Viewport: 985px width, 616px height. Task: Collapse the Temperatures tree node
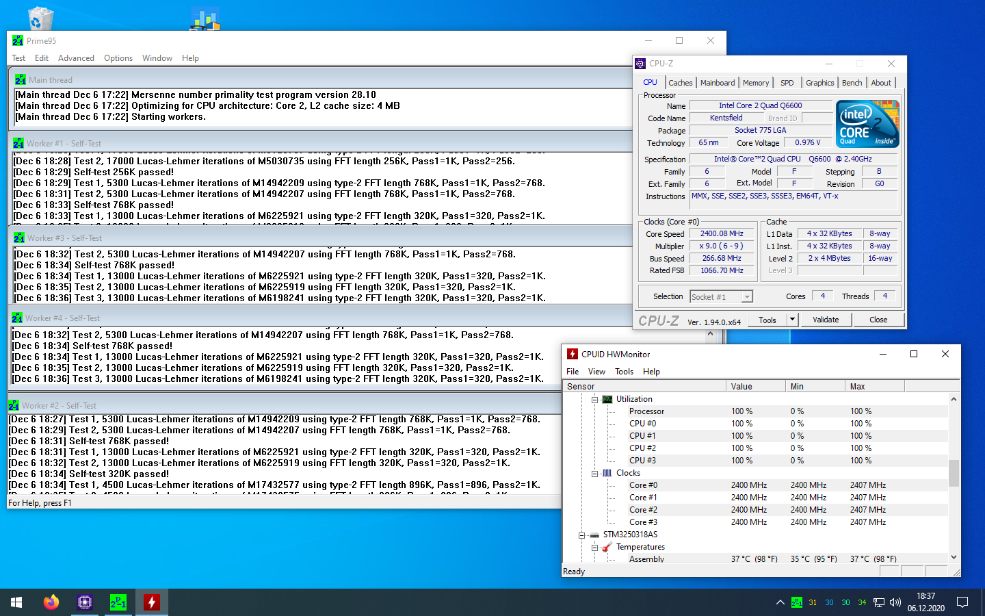(x=594, y=547)
